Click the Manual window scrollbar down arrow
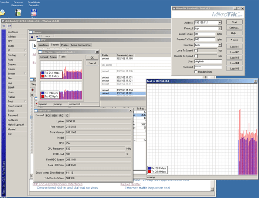The height and width of the screenshot is (198, 259). point(212,189)
